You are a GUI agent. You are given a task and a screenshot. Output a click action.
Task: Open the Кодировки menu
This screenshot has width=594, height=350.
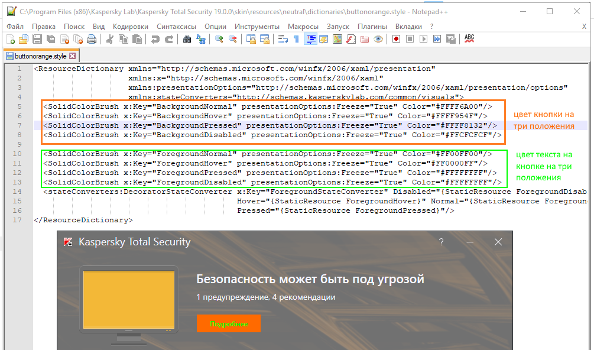click(x=131, y=27)
